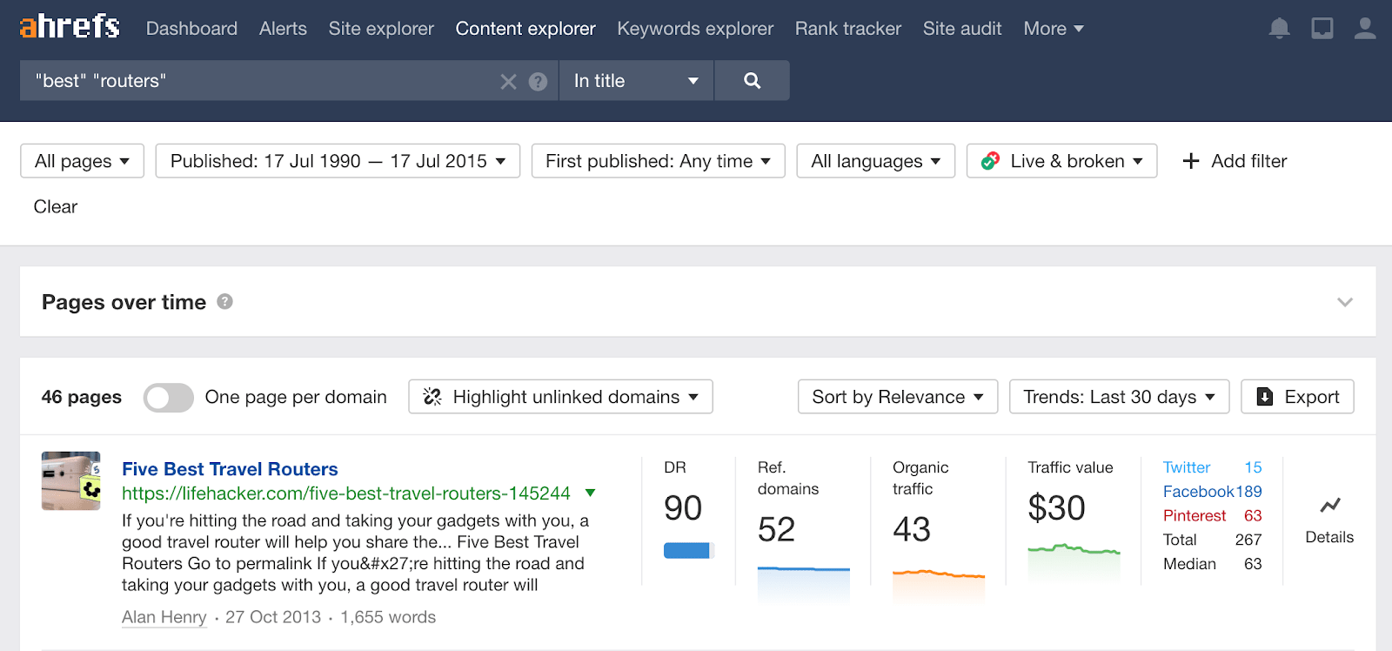Expand the lifehacker URL green dropdown arrow
1392x651 pixels.
(x=591, y=493)
